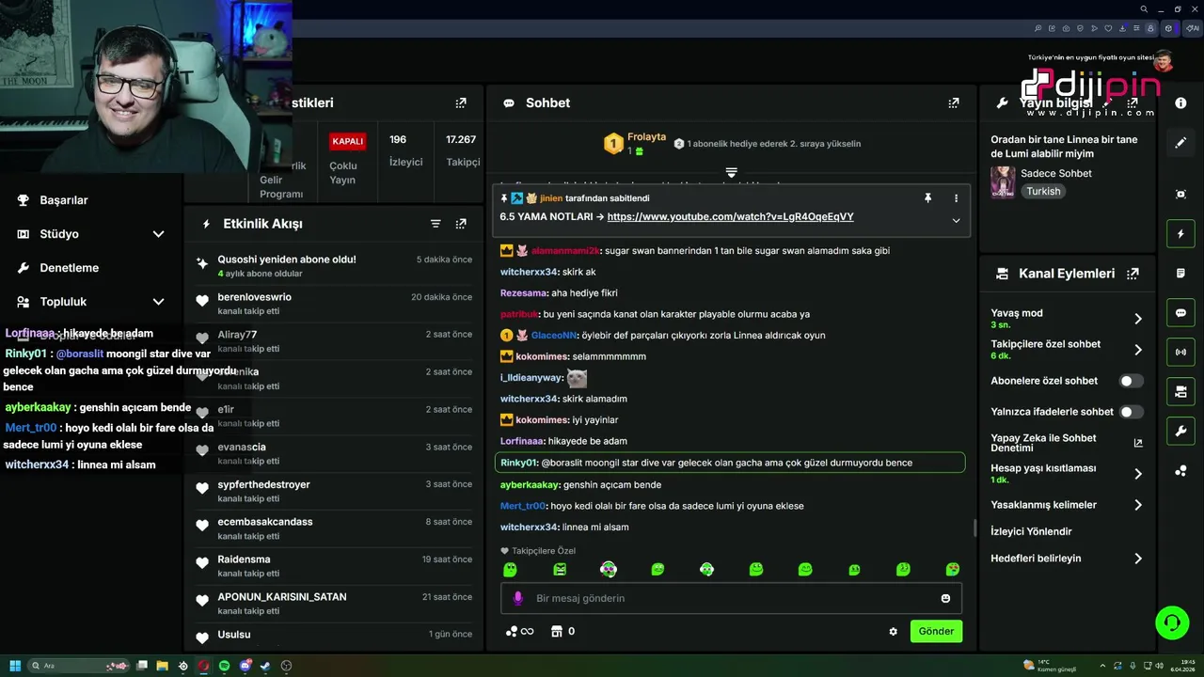The height and width of the screenshot is (677, 1204).
Task: Open the green headset support button
Action: (x=1172, y=622)
